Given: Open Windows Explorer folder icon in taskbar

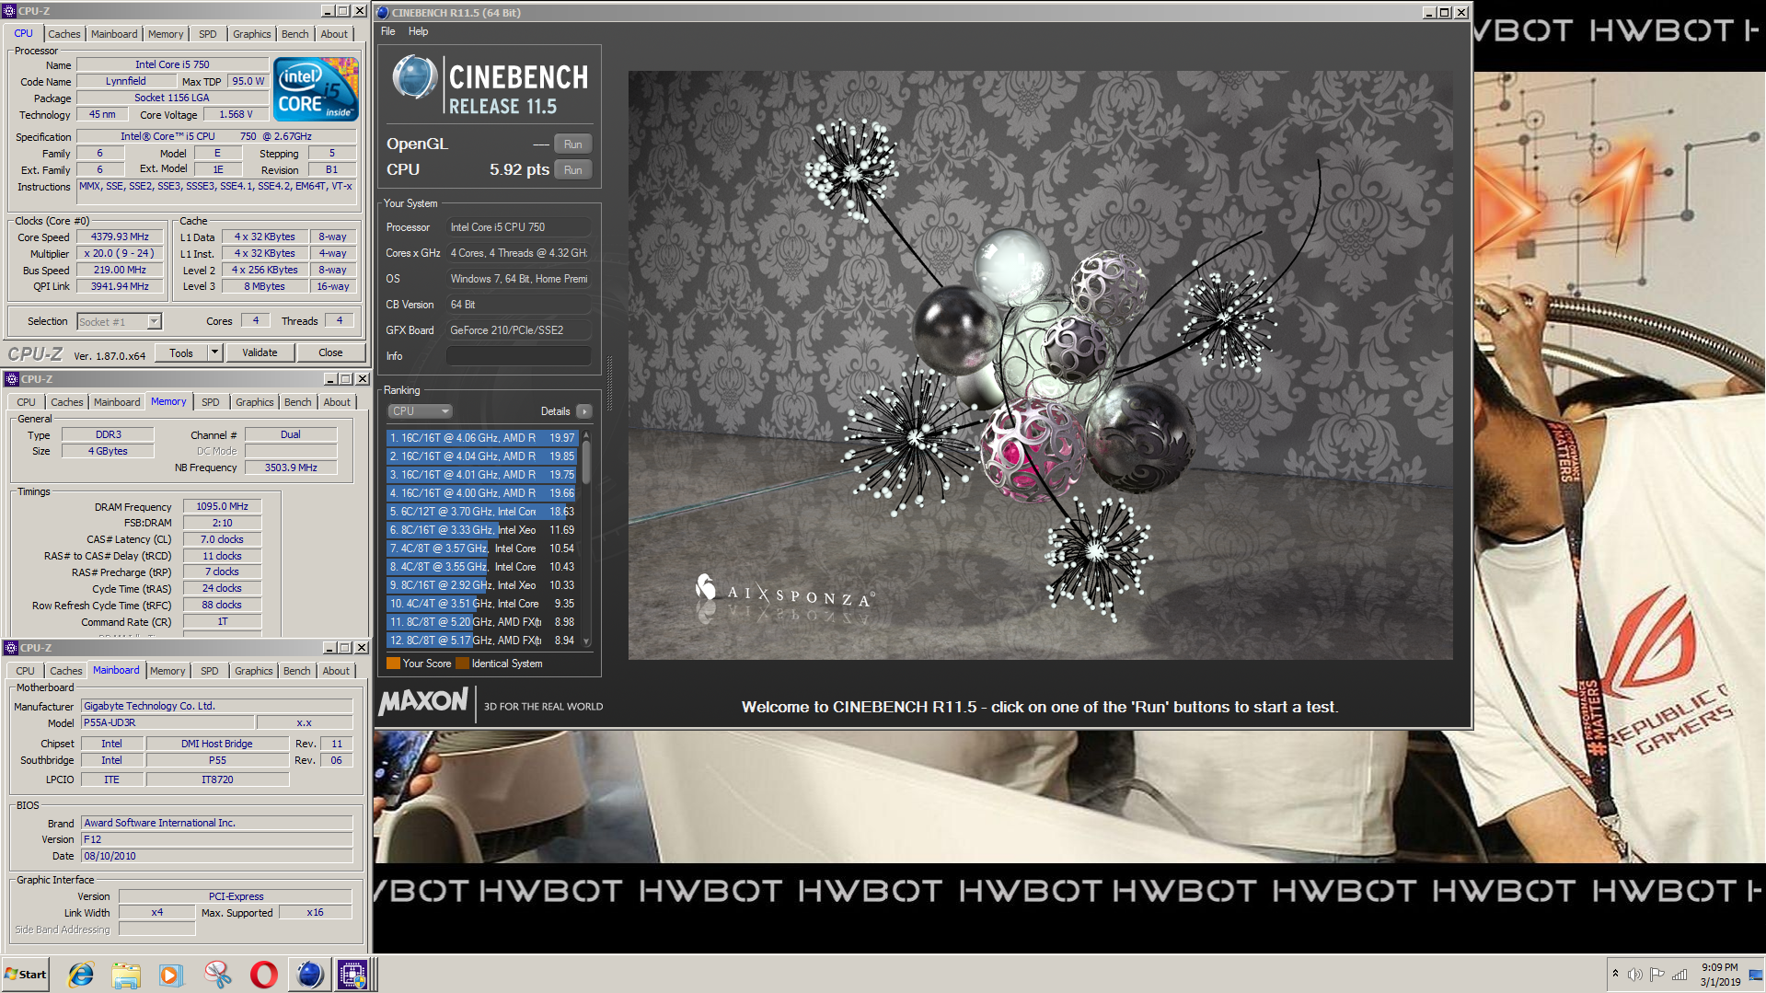Looking at the screenshot, I should pyautogui.click(x=126, y=975).
